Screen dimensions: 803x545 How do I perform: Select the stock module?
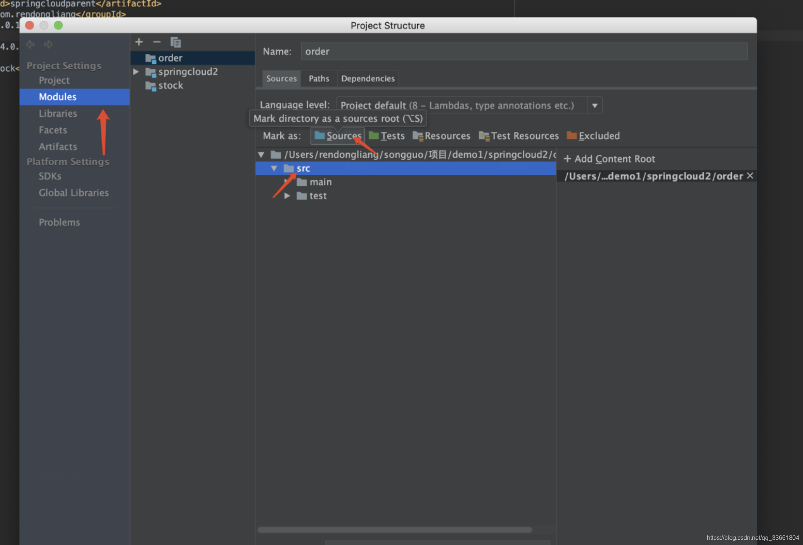coord(193,86)
